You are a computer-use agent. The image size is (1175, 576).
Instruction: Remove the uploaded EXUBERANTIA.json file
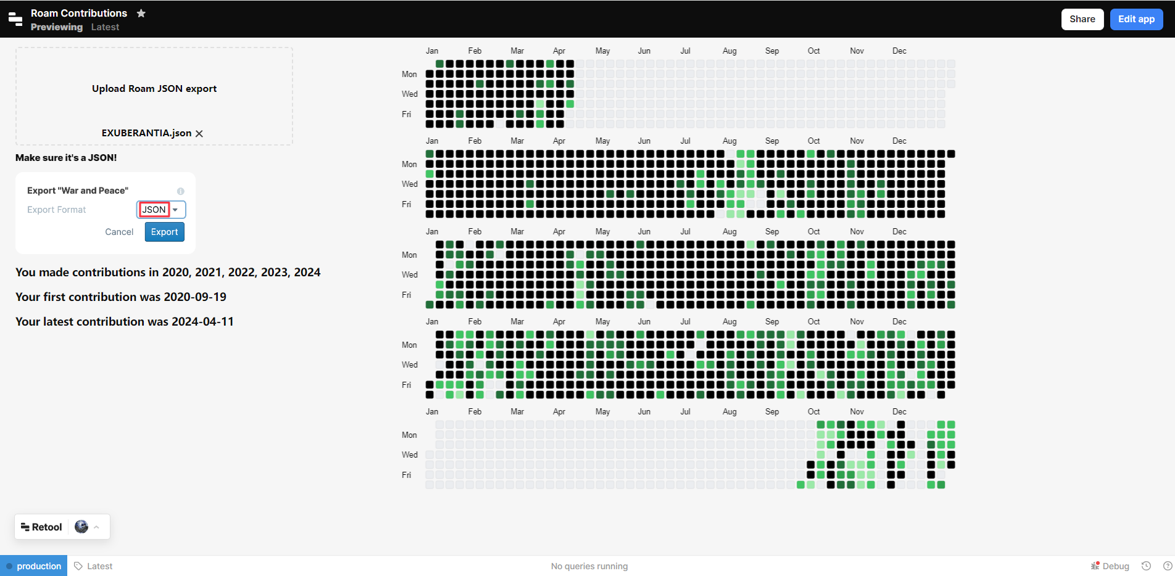(199, 134)
